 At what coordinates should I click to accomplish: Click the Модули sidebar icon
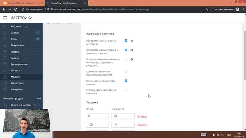pyautogui.click(x=5, y=77)
